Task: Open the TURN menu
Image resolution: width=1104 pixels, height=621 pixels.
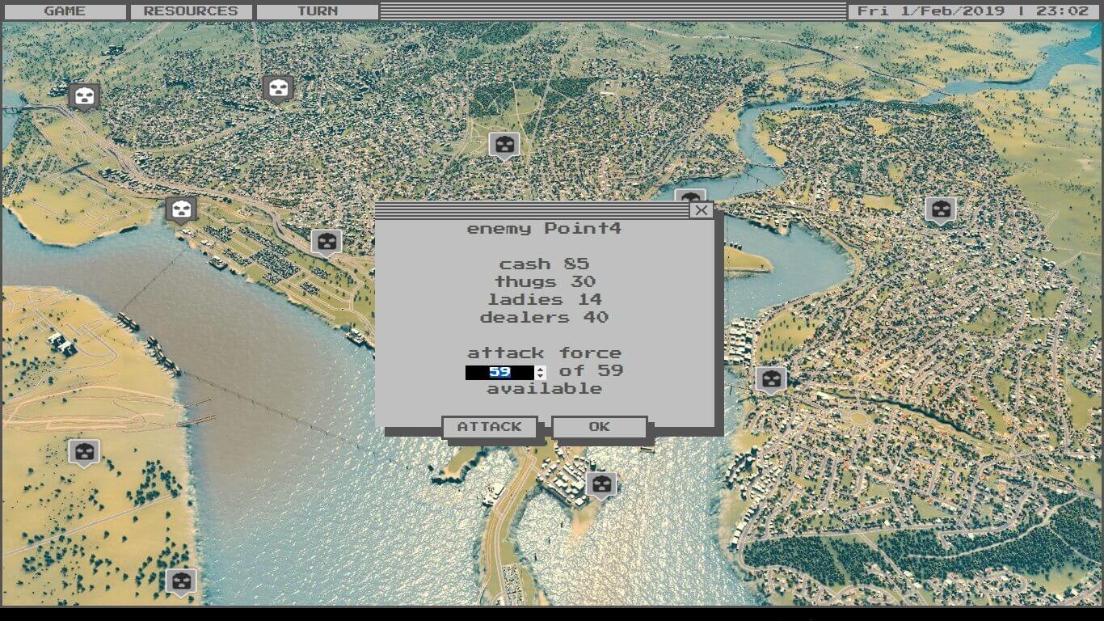Action: (317, 11)
